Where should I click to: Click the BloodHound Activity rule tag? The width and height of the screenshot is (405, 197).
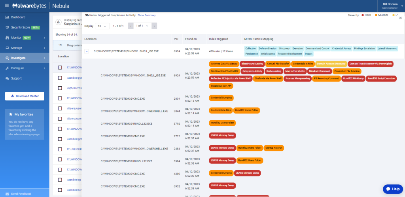pyautogui.click(x=252, y=64)
